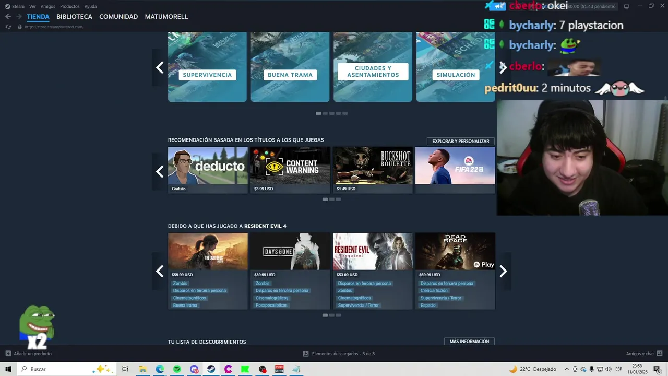Open Voicemeeter icon in the taskbar
This screenshot has height=376, width=668.
tap(279, 369)
